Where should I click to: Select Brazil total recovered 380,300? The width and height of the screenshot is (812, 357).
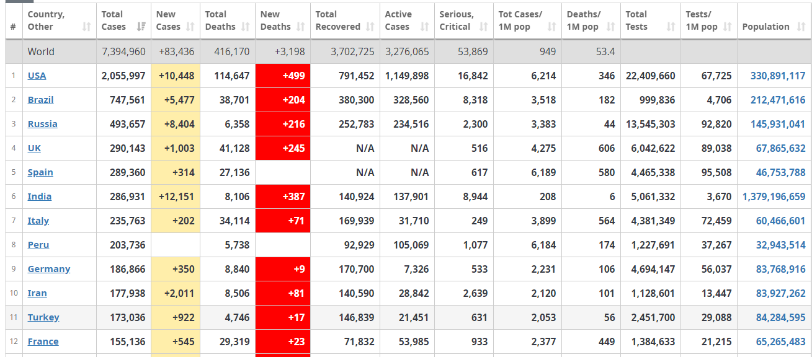click(x=357, y=100)
